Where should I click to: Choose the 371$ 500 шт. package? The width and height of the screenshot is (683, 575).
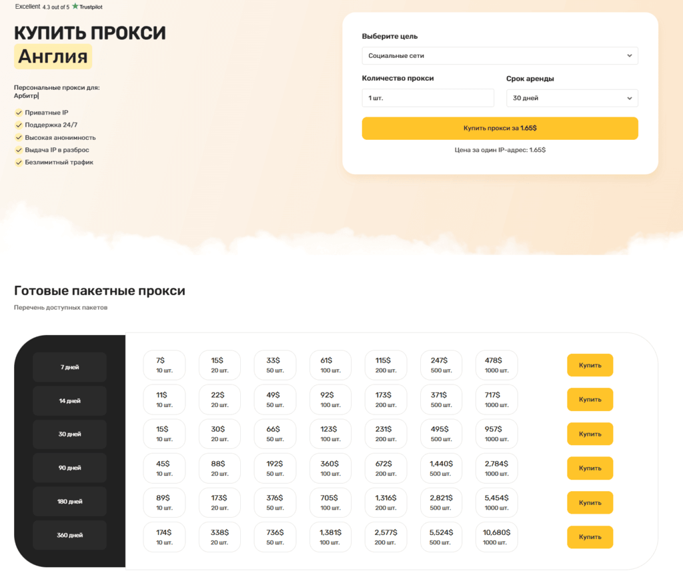(442, 399)
